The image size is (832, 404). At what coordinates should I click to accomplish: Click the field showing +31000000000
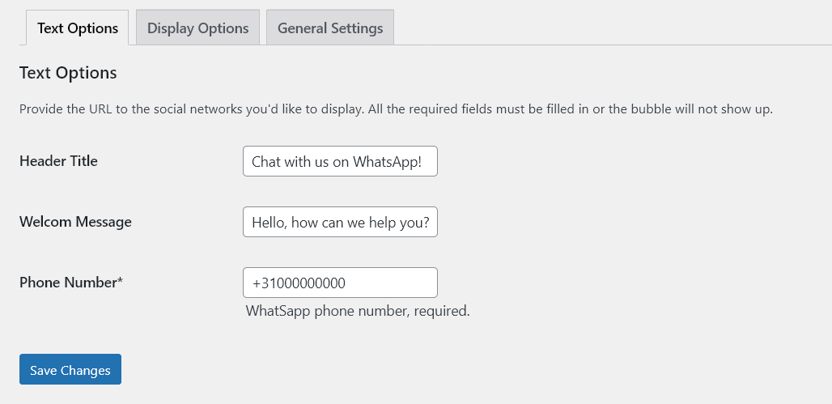point(340,283)
